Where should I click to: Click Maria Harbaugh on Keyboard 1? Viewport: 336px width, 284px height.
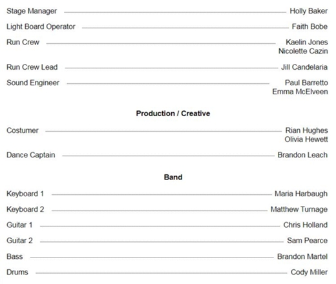click(x=301, y=194)
